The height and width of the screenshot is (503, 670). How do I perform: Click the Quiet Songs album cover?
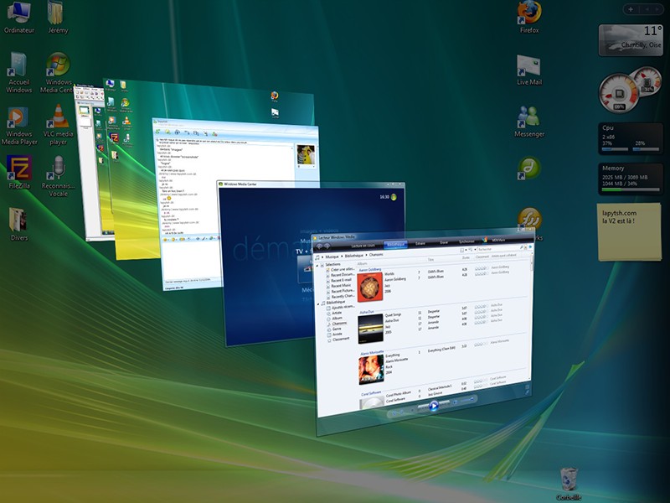coord(370,329)
